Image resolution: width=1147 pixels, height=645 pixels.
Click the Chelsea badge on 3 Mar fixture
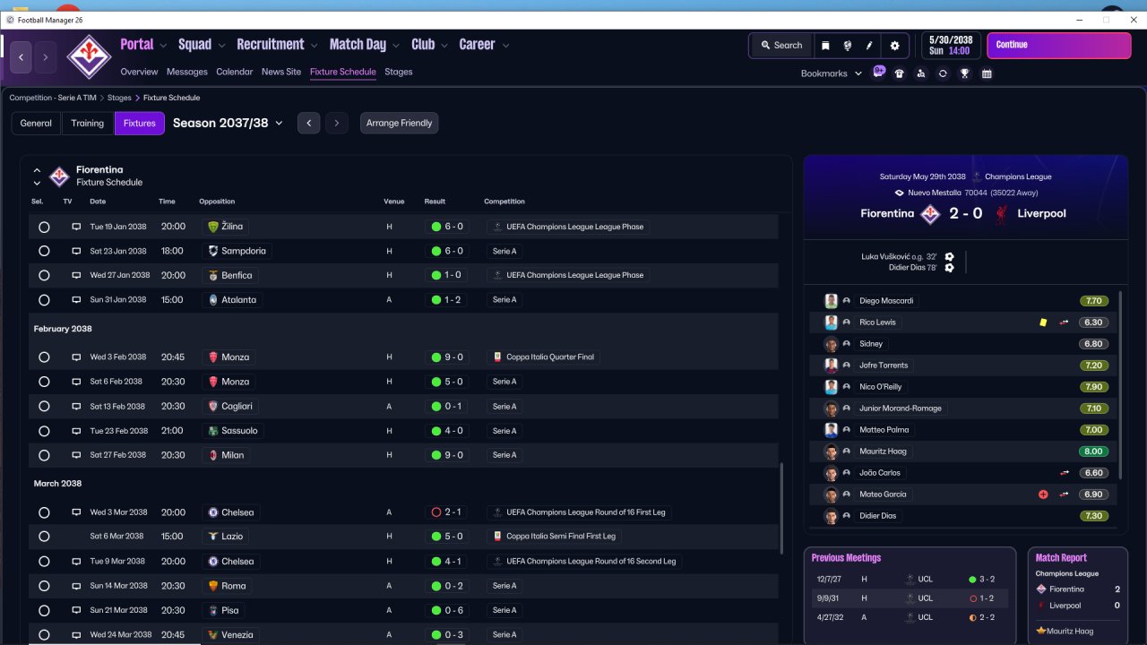point(213,512)
